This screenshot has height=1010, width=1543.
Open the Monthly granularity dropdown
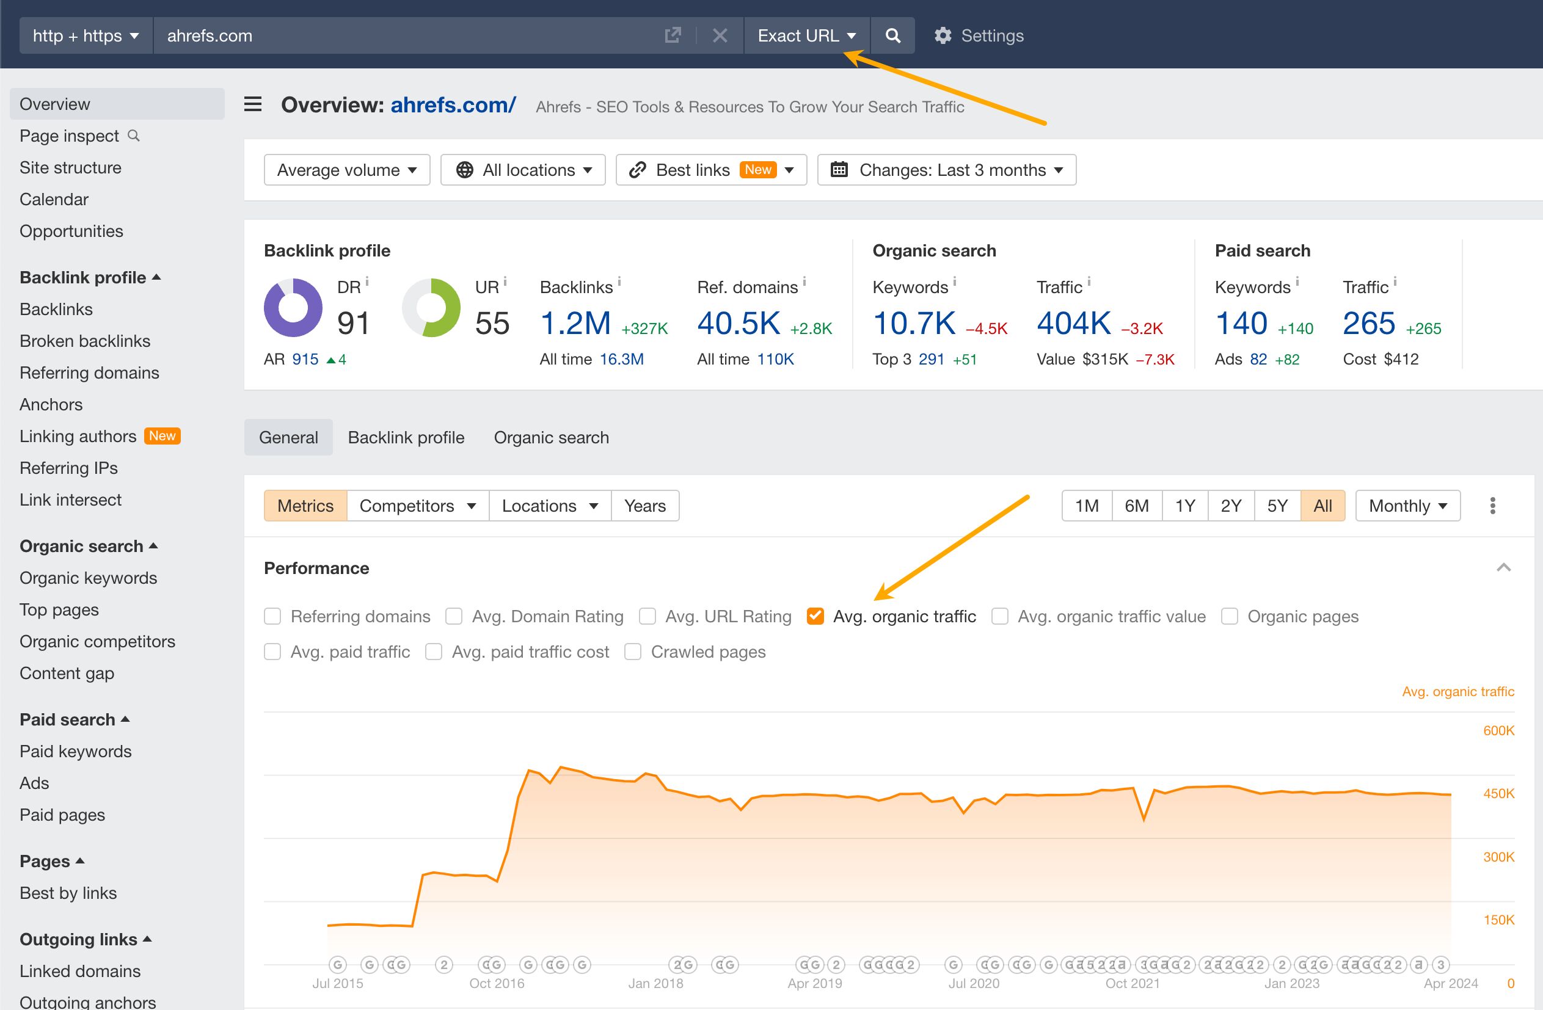pyautogui.click(x=1407, y=505)
